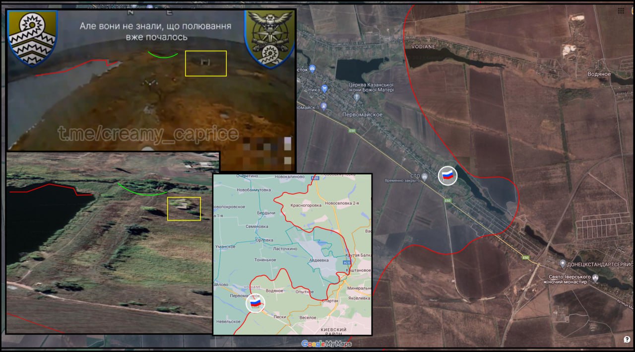Select the Ника shopping cart pin
The image size is (635, 352).
click(x=324, y=89)
